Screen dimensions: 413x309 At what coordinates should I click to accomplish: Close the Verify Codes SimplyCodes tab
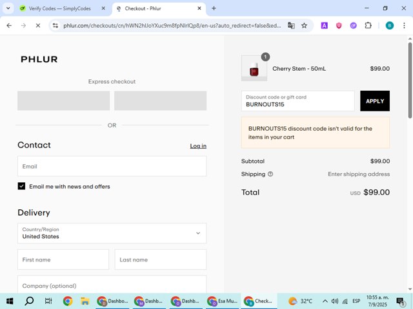pyautogui.click(x=103, y=8)
